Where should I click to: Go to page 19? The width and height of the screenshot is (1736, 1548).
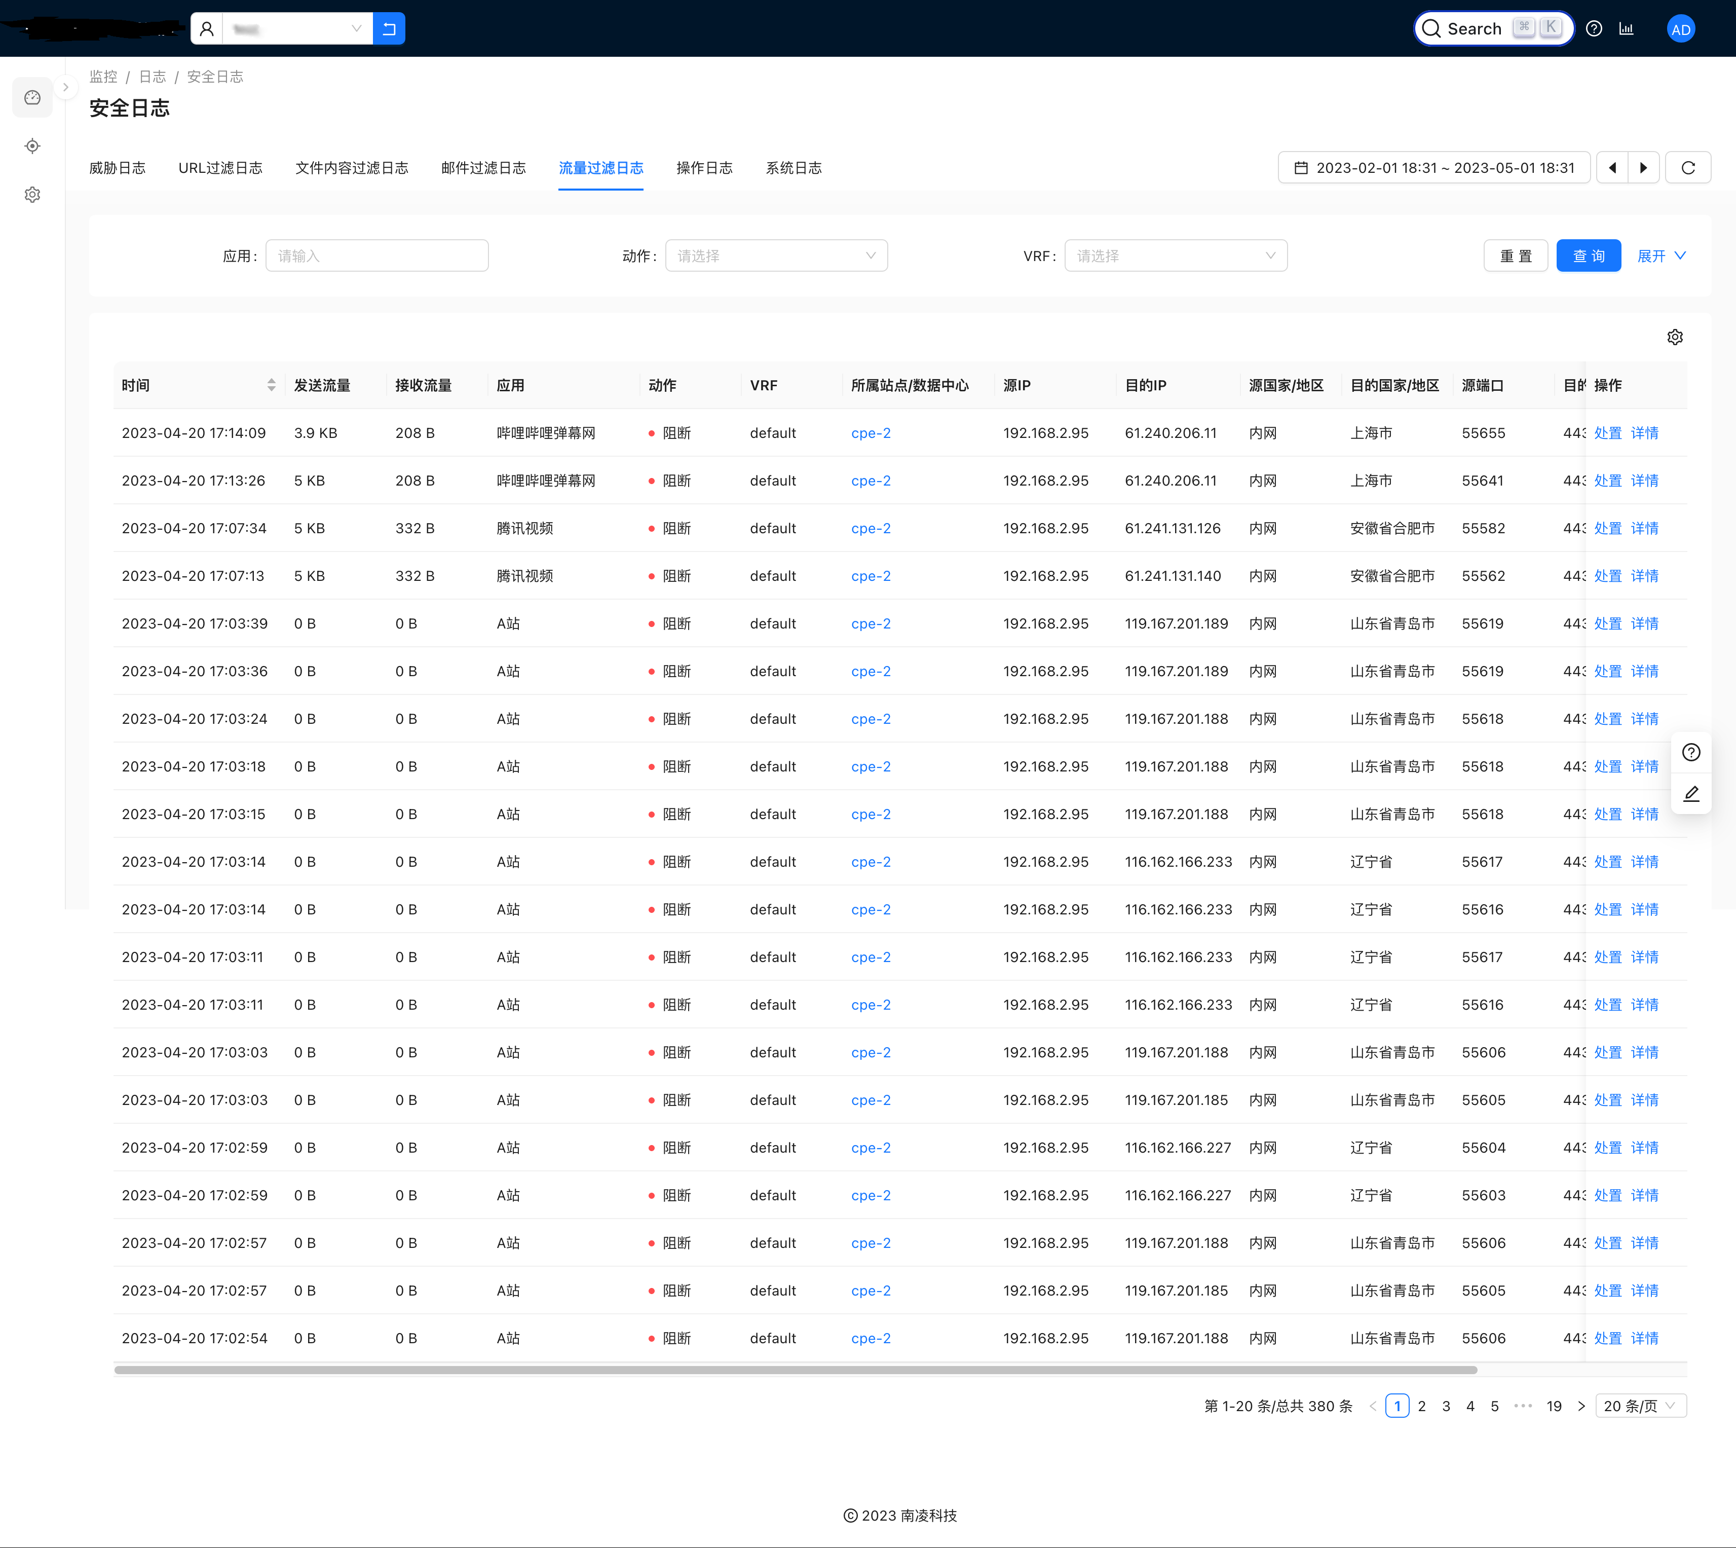click(1554, 1406)
